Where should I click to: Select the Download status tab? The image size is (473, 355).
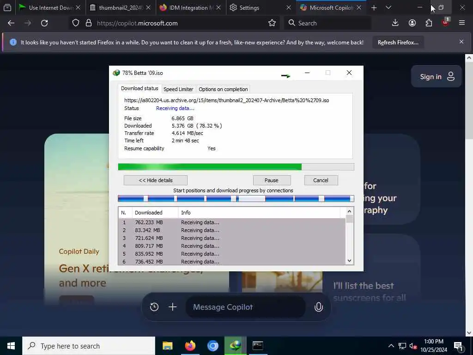[x=139, y=88]
